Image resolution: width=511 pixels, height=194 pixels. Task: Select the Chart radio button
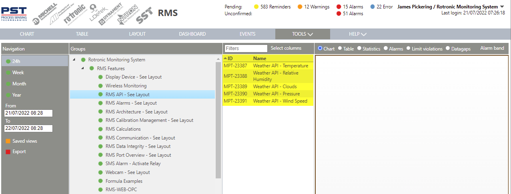[x=320, y=48]
